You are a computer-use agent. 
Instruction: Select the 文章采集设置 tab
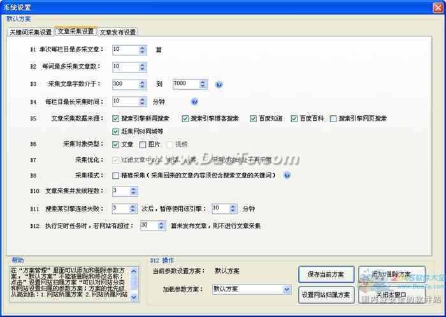point(75,31)
